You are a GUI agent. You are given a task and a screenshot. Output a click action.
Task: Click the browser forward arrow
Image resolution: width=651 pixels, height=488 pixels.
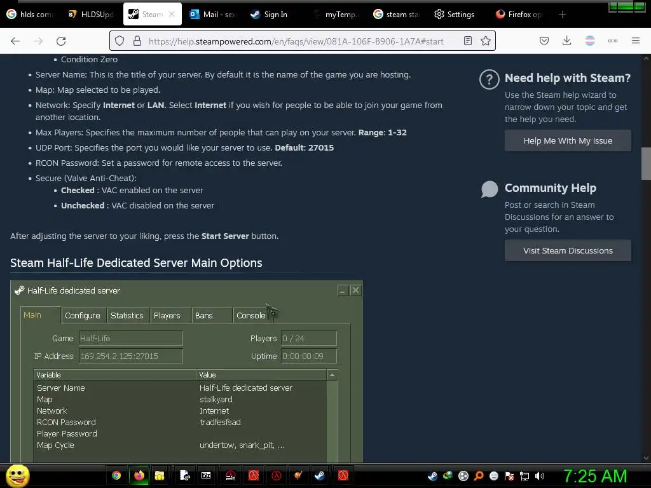point(38,41)
